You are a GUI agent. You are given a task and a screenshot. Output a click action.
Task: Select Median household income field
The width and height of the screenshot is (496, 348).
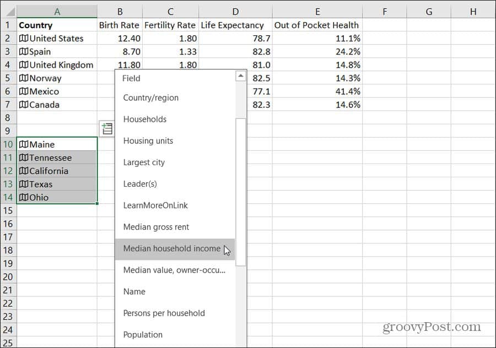172,249
